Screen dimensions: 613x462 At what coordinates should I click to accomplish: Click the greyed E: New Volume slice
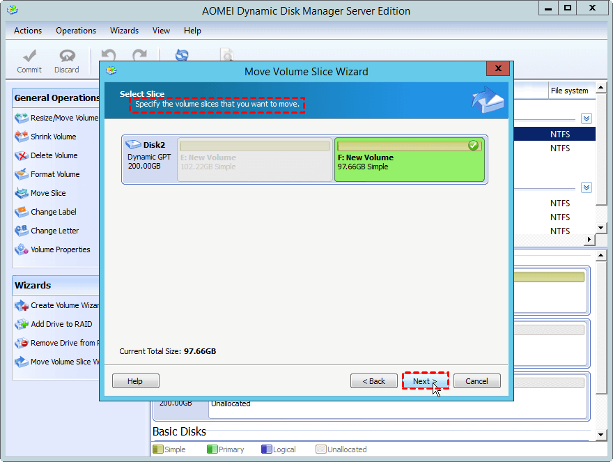(x=255, y=160)
